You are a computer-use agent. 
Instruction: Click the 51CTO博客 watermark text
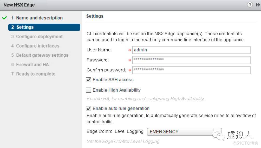[245, 143]
